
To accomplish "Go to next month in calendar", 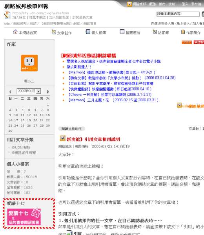I will pos(48,91).
